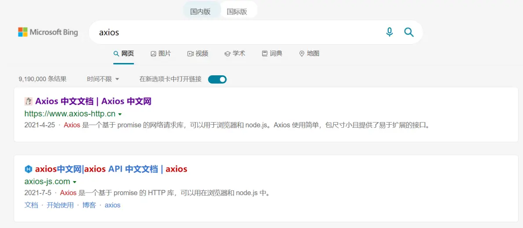523x228 pixels.
Task: Open the Axios 中文网 favicon icon
Action: coord(29,101)
